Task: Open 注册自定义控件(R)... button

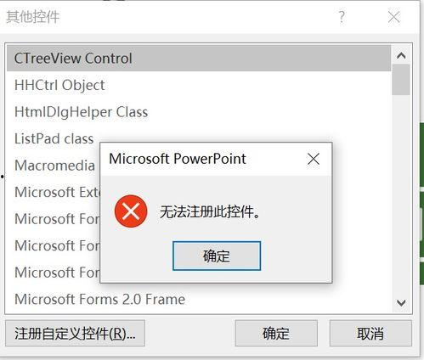Action: [75, 334]
